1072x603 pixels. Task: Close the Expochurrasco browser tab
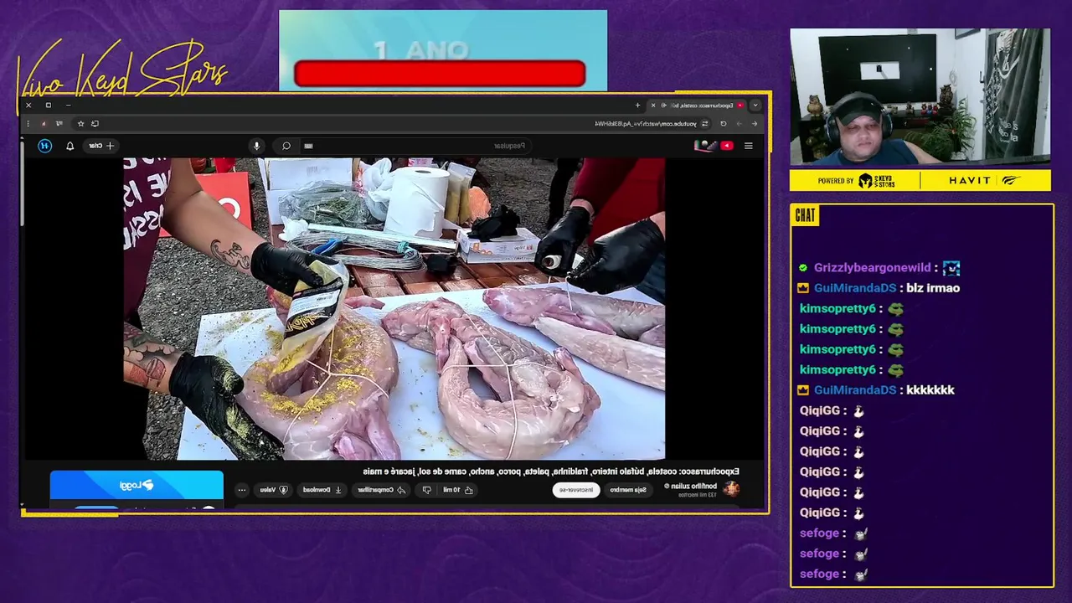652,105
